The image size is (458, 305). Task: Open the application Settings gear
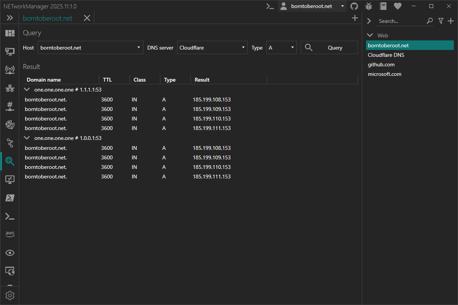10,295
